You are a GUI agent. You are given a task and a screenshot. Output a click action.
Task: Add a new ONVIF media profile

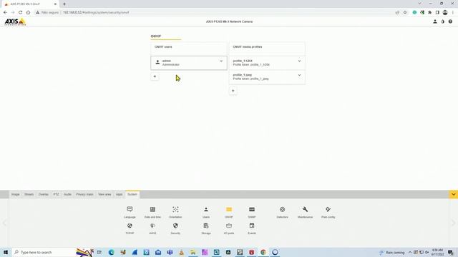click(x=233, y=91)
